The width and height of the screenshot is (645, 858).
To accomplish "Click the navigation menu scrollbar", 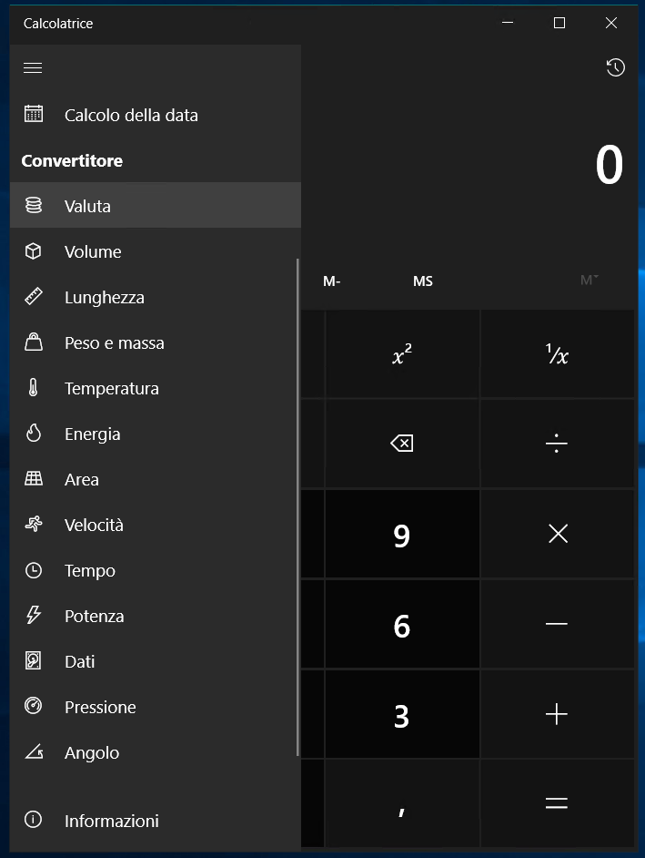I will click(297, 506).
